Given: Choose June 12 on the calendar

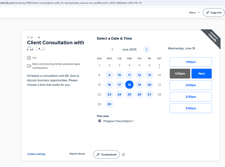Looking at the screenshot, I should [139, 75].
